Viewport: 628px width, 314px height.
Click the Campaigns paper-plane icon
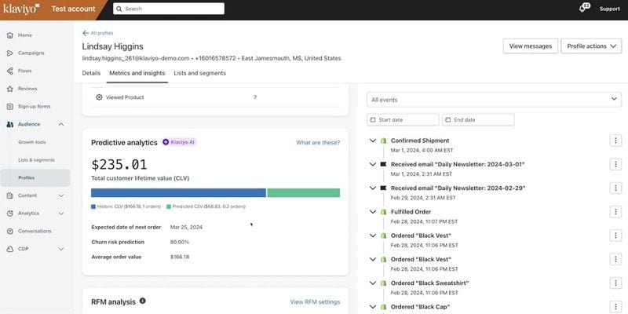tap(10, 53)
